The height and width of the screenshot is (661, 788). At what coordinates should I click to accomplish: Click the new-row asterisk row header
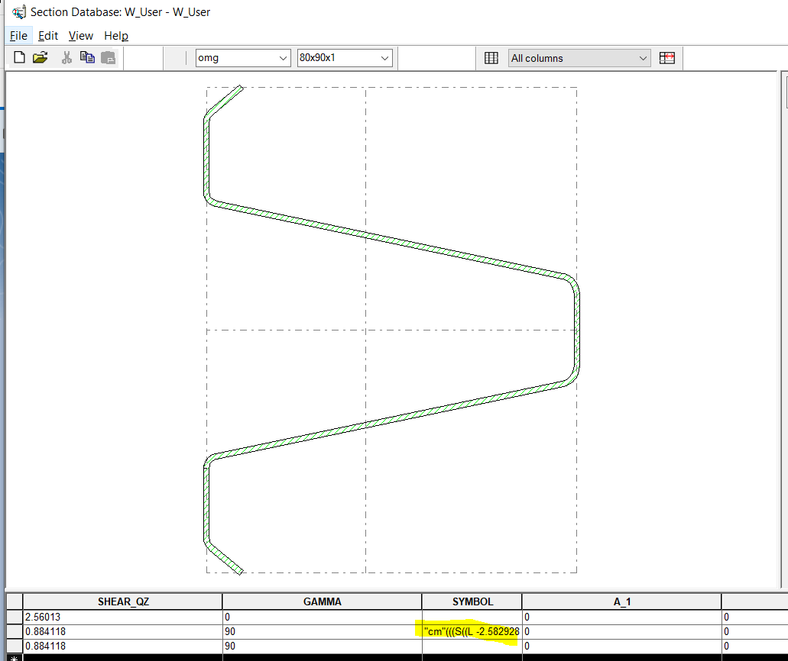(x=15, y=657)
